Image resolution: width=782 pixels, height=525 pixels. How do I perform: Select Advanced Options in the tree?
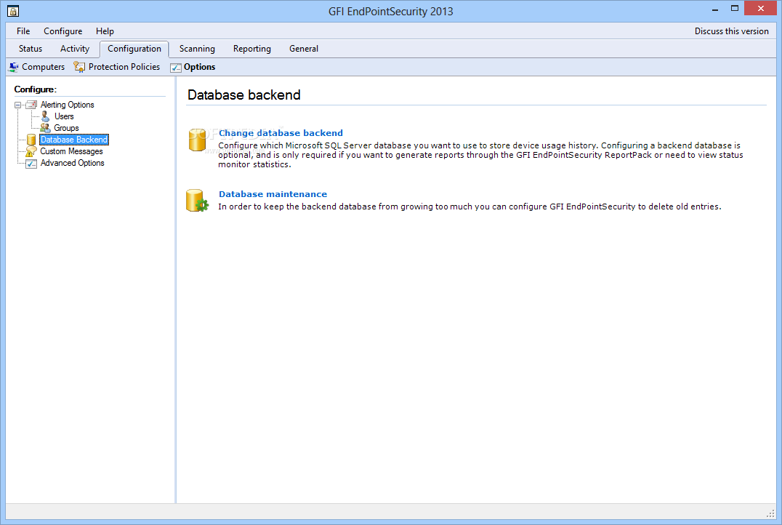point(73,163)
